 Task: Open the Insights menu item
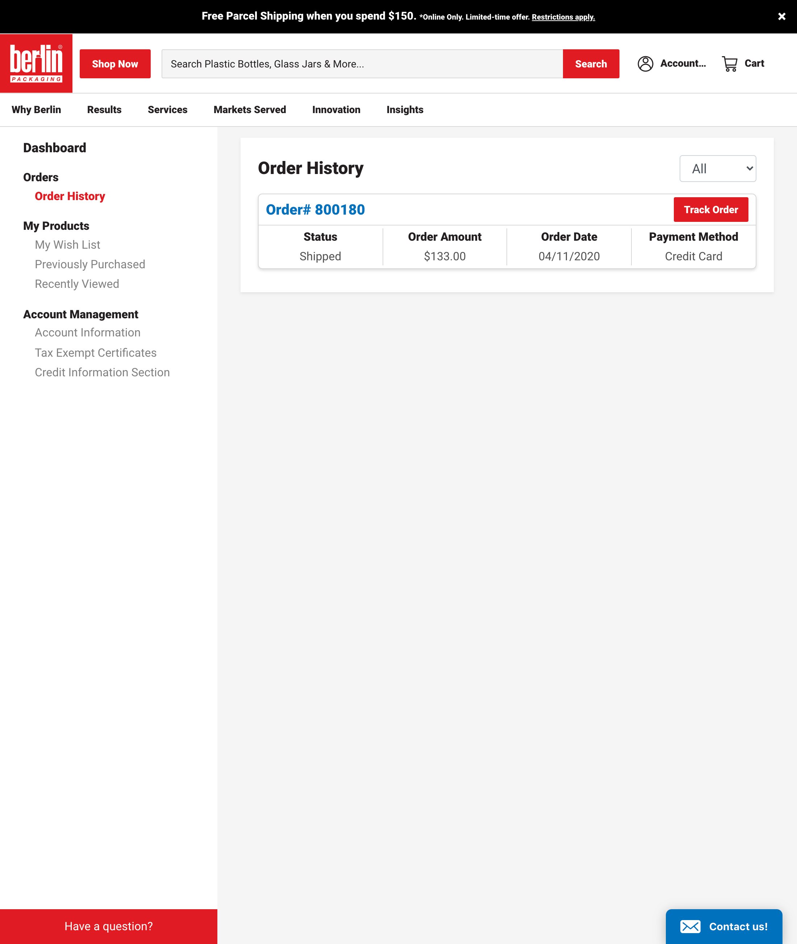[404, 110]
